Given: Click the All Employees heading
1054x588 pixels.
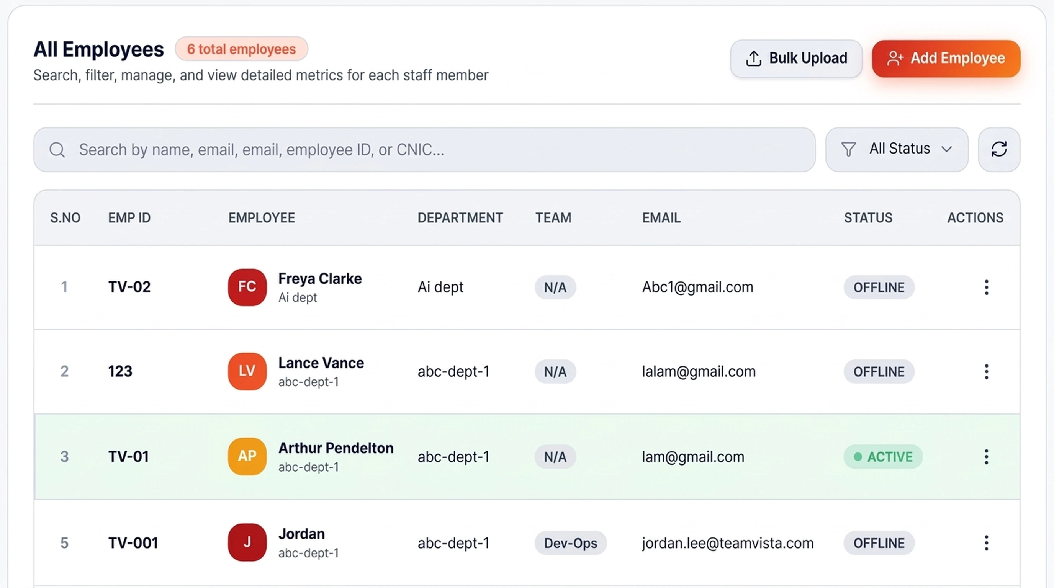Looking at the screenshot, I should coord(98,49).
